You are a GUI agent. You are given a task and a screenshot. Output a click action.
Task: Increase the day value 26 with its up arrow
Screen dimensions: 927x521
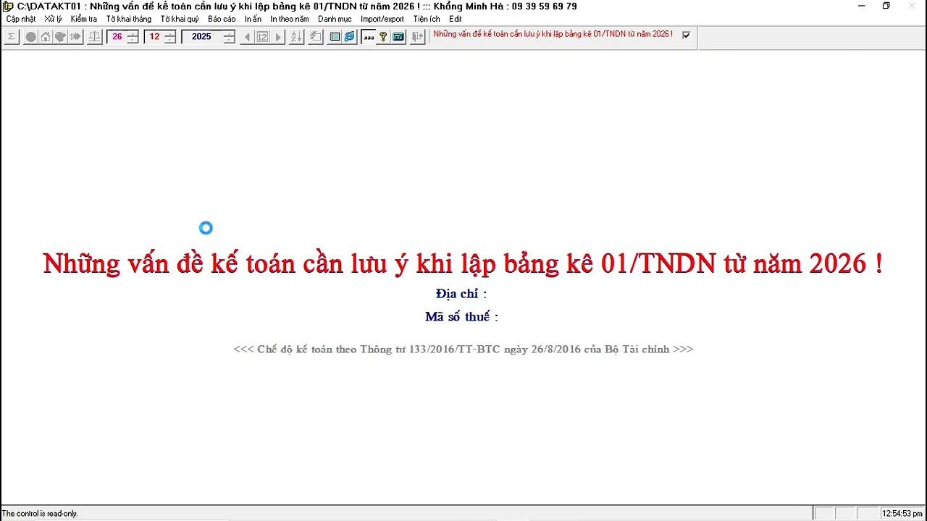point(133,33)
